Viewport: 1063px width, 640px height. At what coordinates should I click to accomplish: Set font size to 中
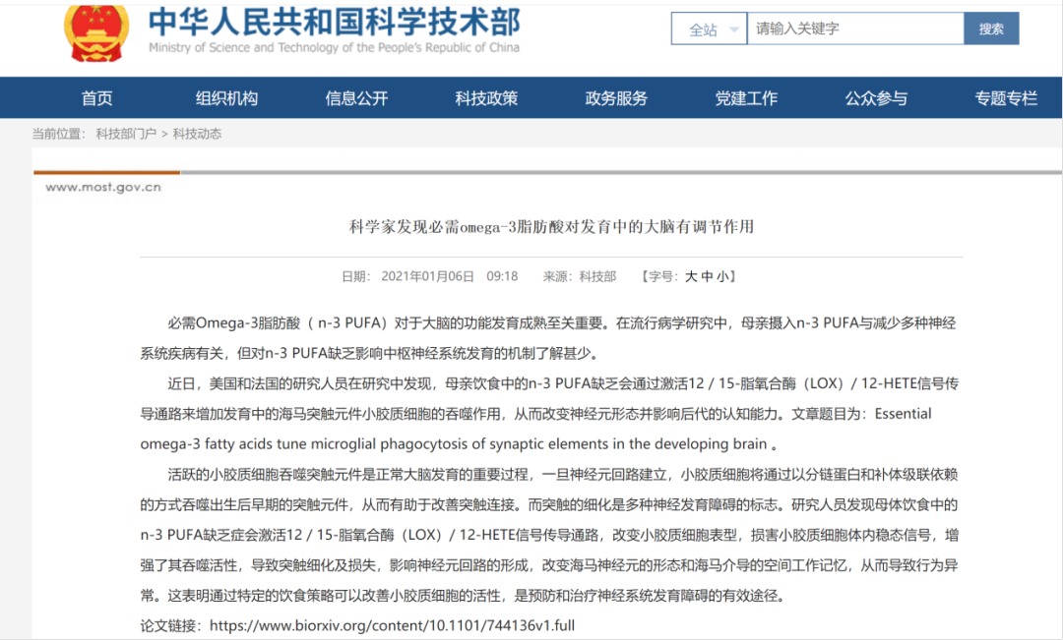707,276
